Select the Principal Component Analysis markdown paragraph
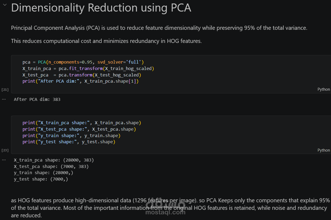The image size is (331, 220). tap(159, 28)
